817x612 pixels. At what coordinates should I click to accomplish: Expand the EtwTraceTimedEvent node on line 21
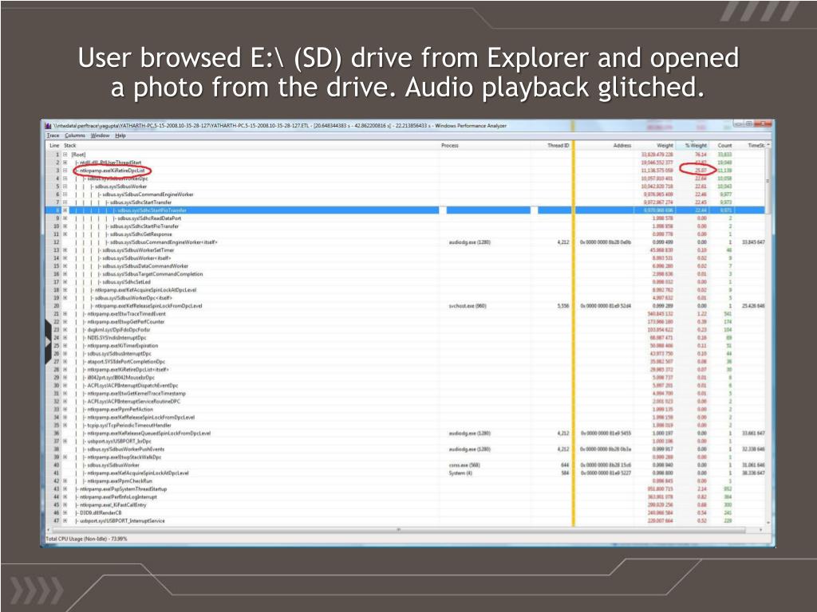click(x=65, y=314)
